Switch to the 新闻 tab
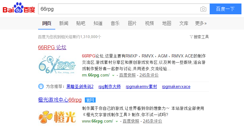Screen dimensions: 244x133 pyautogui.click(x=64, y=23)
